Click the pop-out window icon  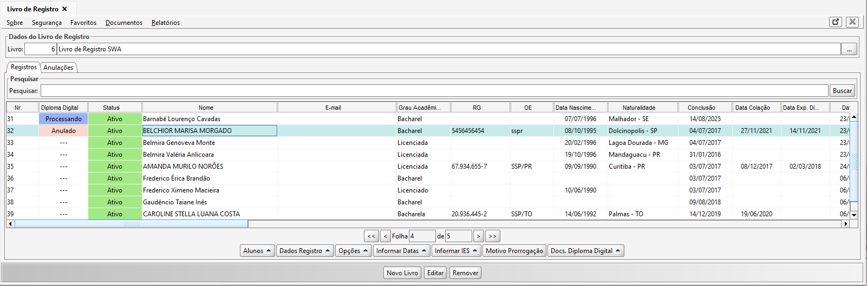click(x=836, y=22)
